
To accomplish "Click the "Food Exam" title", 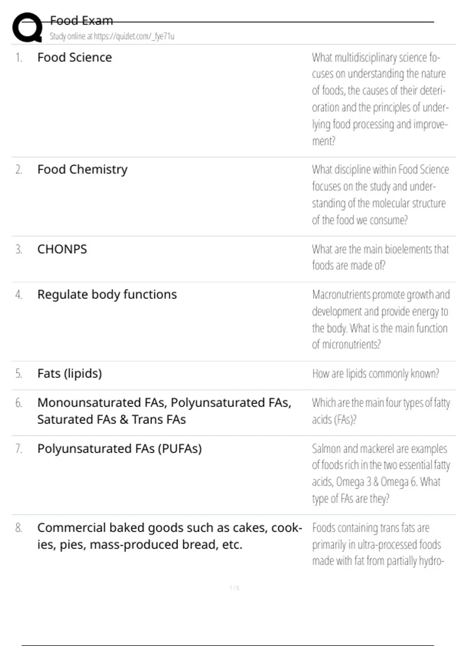I will point(81,21).
